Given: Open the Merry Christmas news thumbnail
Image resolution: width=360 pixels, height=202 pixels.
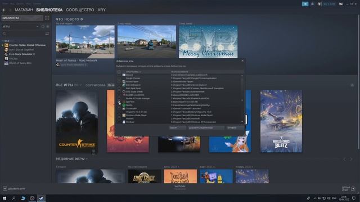Looking at the screenshot, I should tap(208, 42).
